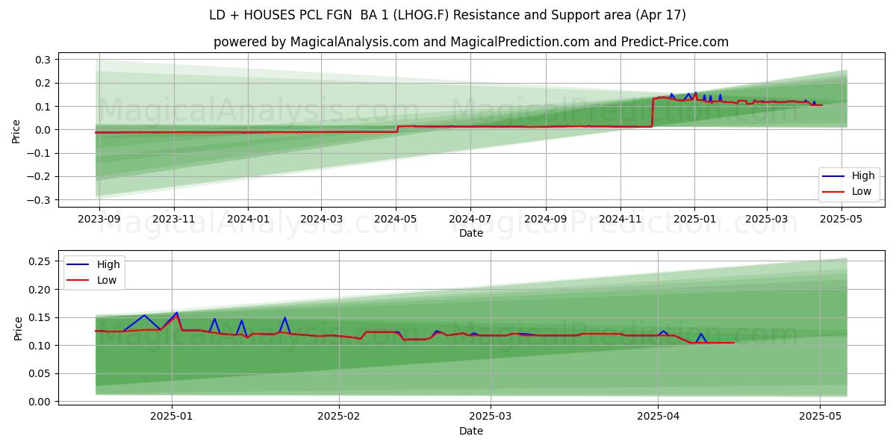Click the '0.05' tick on the bottom chart y-axis
This screenshot has width=896, height=448.
coord(40,374)
